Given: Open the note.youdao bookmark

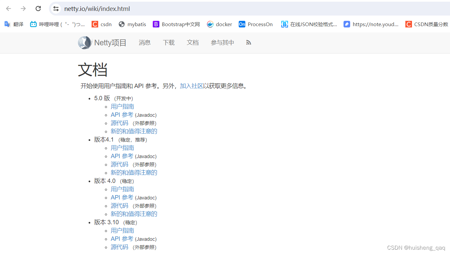Looking at the screenshot, I should (371, 24).
